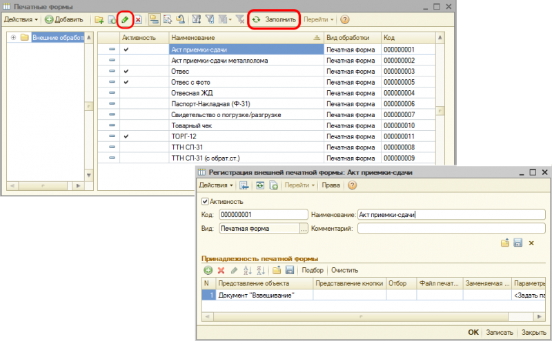Sort descending icon in Принадлежность toolbar

point(261,270)
